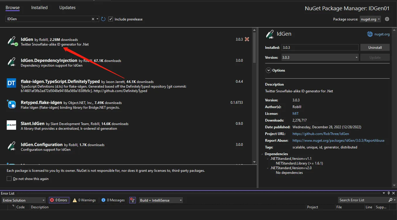397x220 pixels.
Task: Open the MIT license link
Action: [295, 113]
